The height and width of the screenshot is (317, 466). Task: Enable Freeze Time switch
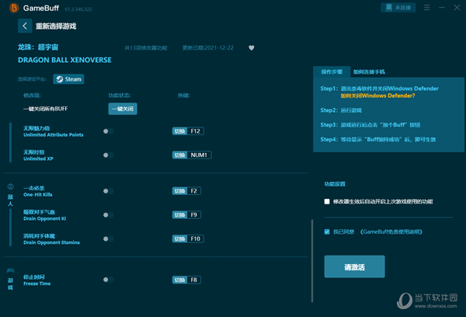[109, 280]
